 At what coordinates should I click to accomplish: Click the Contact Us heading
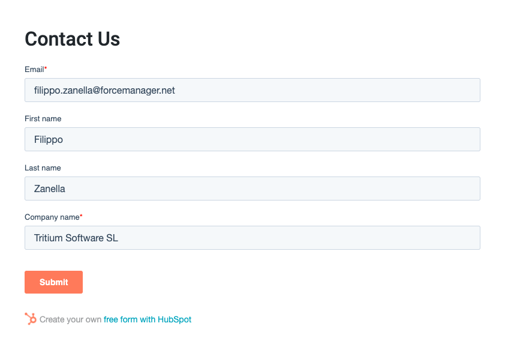click(x=72, y=39)
